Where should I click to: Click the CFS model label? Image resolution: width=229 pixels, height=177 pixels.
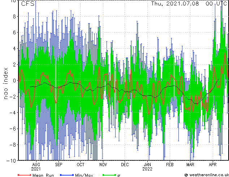(28, 4)
